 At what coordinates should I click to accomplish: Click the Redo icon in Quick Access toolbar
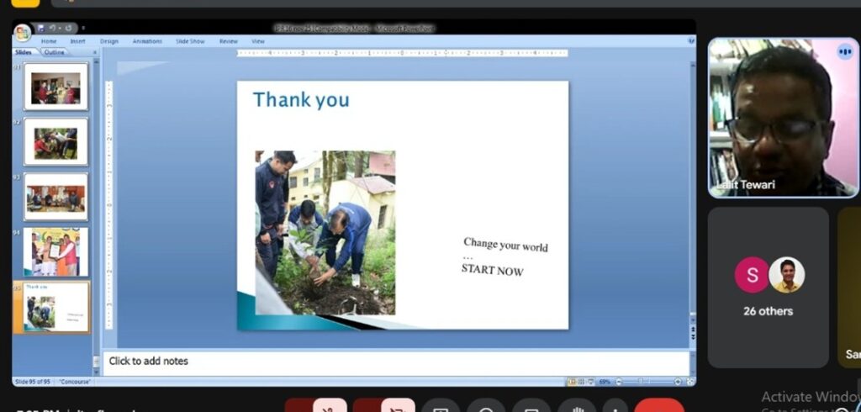coord(68,29)
